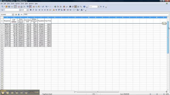Click the Merge Cells icon
Screen dimensions: 170x95
pyautogui.click(x=50, y=10)
